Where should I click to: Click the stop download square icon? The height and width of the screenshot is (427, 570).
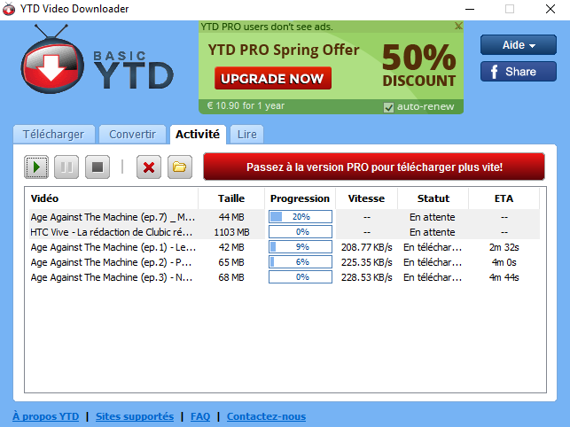click(98, 167)
